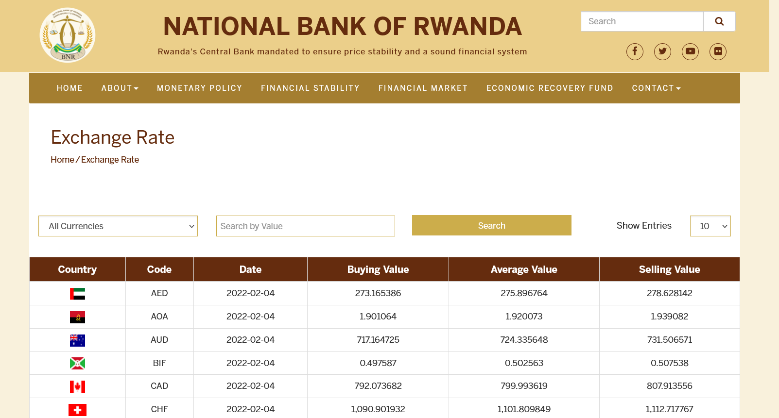Click the Switzerland flag icon
The image size is (779, 418).
point(77,410)
